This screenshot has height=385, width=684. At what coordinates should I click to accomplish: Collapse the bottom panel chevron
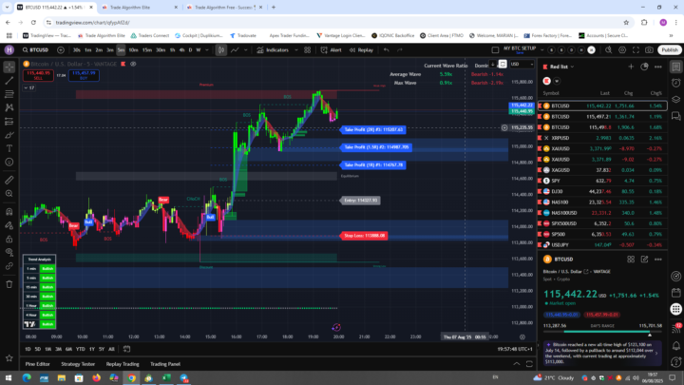point(517,363)
